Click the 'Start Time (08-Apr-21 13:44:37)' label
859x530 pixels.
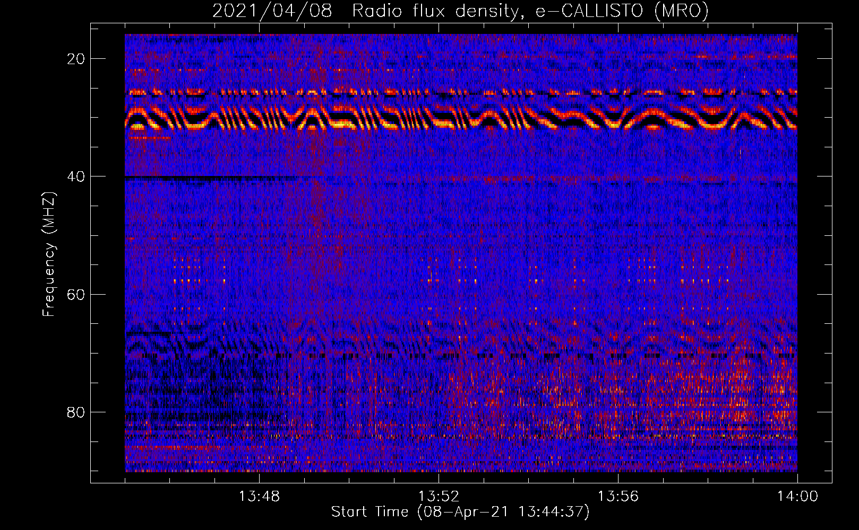point(460,512)
